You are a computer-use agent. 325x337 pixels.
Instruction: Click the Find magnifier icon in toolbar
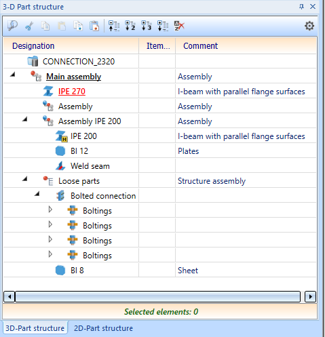pyautogui.click(x=12, y=26)
